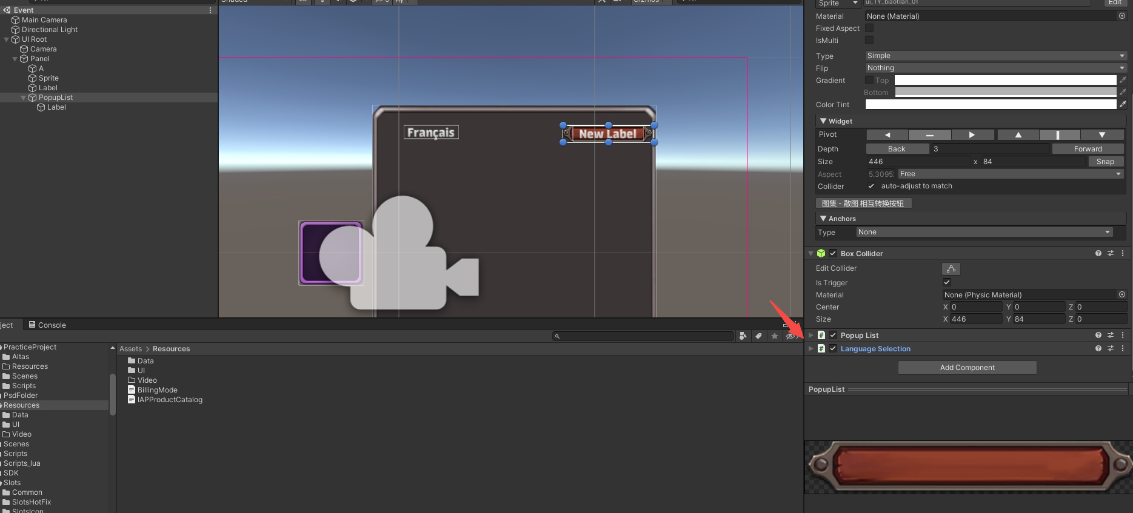Uncheck the Is Trigger checkbox
The width and height of the screenshot is (1133, 513).
(947, 282)
